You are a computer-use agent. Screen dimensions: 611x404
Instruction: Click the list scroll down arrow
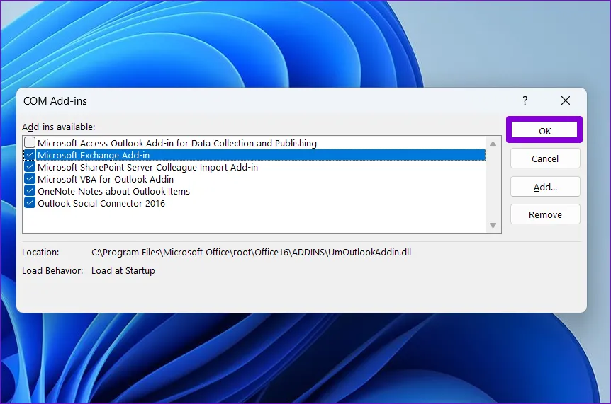[x=493, y=225]
